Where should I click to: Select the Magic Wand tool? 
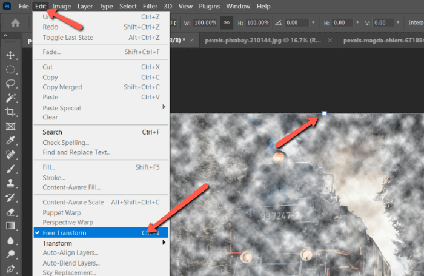[10, 98]
